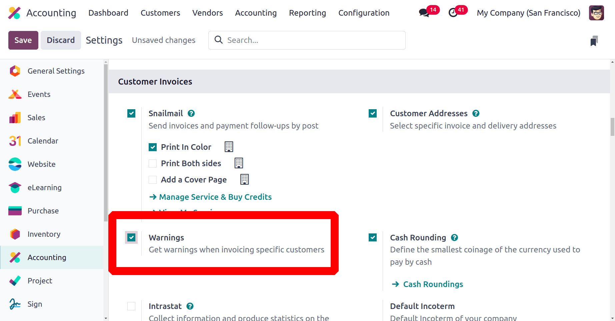Open Inventory settings via its box icon
Screen dimensions: 615x321
pyautogui.click(x=15, y=234)
